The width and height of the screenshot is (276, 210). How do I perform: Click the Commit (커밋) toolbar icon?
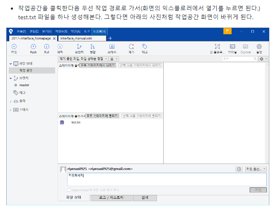(x=14, y=47)
